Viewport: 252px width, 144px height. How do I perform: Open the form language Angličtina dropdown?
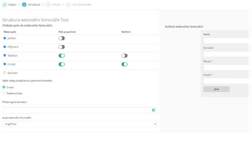80,124
